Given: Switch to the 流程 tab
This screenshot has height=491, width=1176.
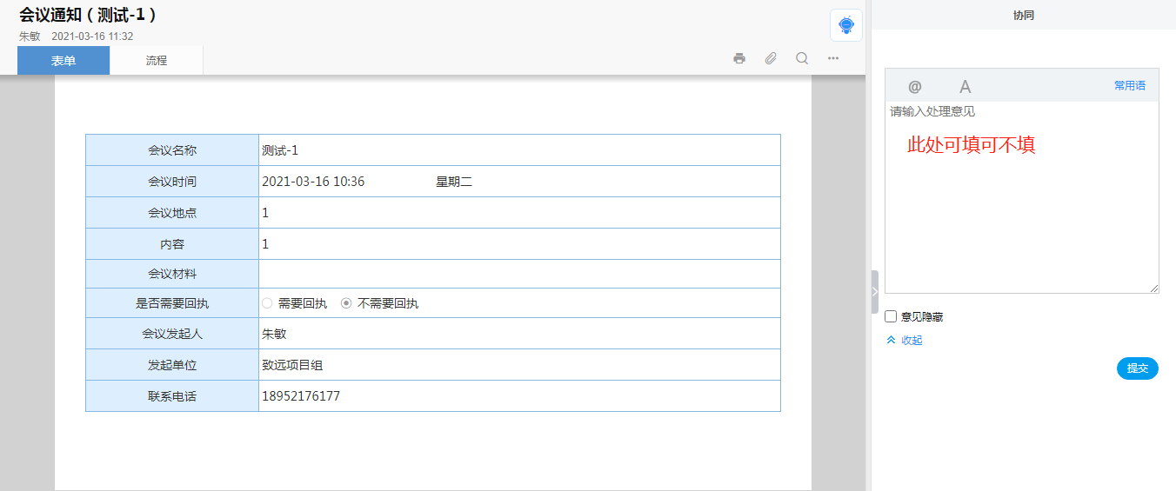Looking at the screenshot, I should (x=157, y=61).
